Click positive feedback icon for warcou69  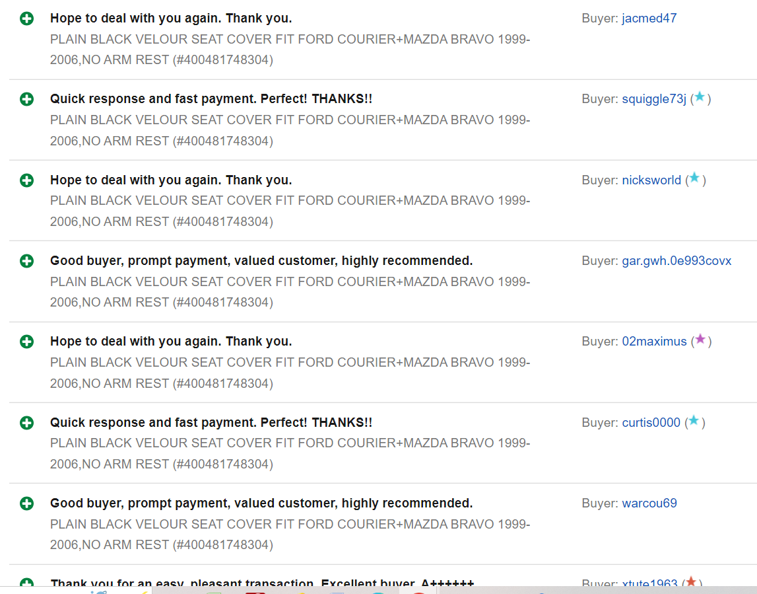(x=26, y=503)
